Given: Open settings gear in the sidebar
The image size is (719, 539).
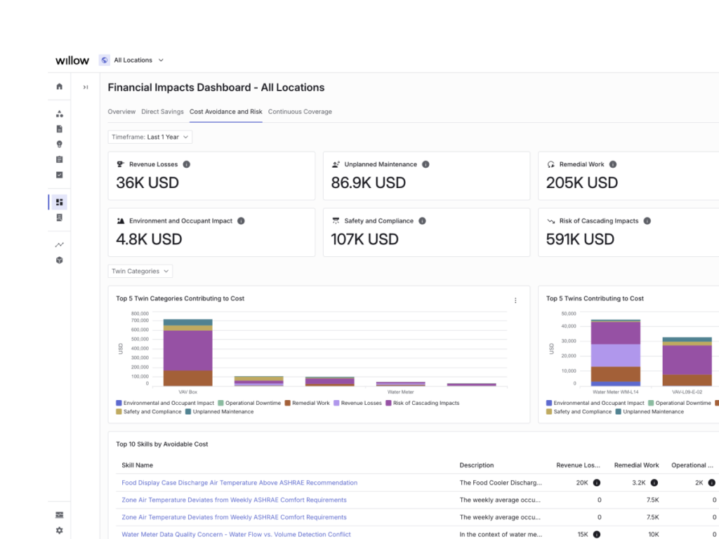Looking at the screenshot, I should [x=59, y=531].
